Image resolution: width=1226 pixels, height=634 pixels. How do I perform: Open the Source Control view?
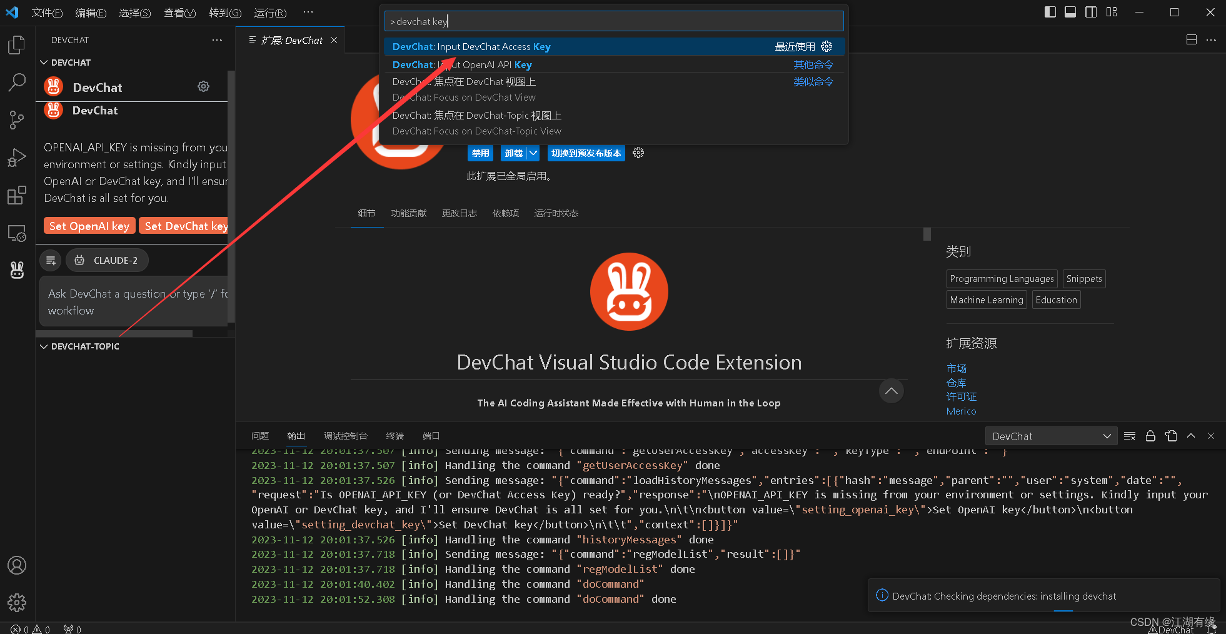point(17,120)
